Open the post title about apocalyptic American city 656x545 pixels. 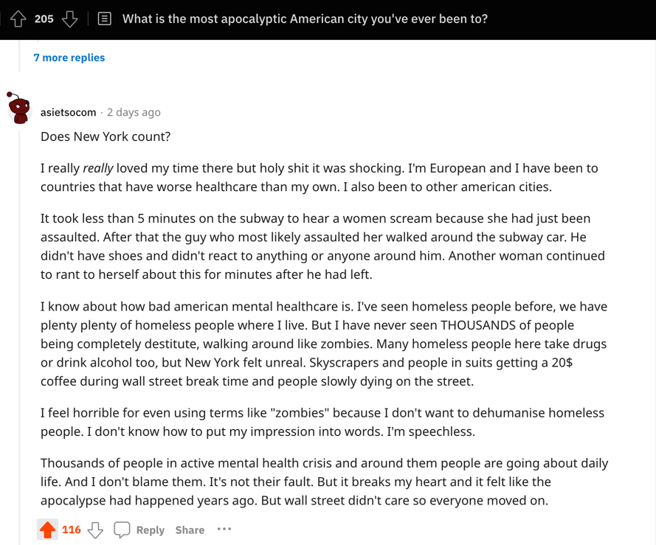tap(305, 19)
